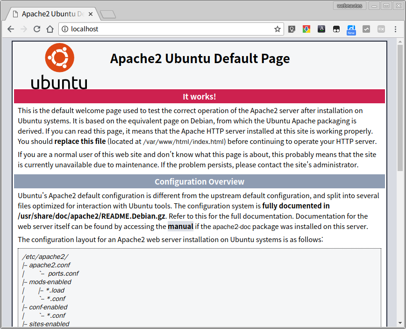Click the webnautes profile button
Image resolution: width=406 pixels, height=329 pixels.
coord(349,6)
